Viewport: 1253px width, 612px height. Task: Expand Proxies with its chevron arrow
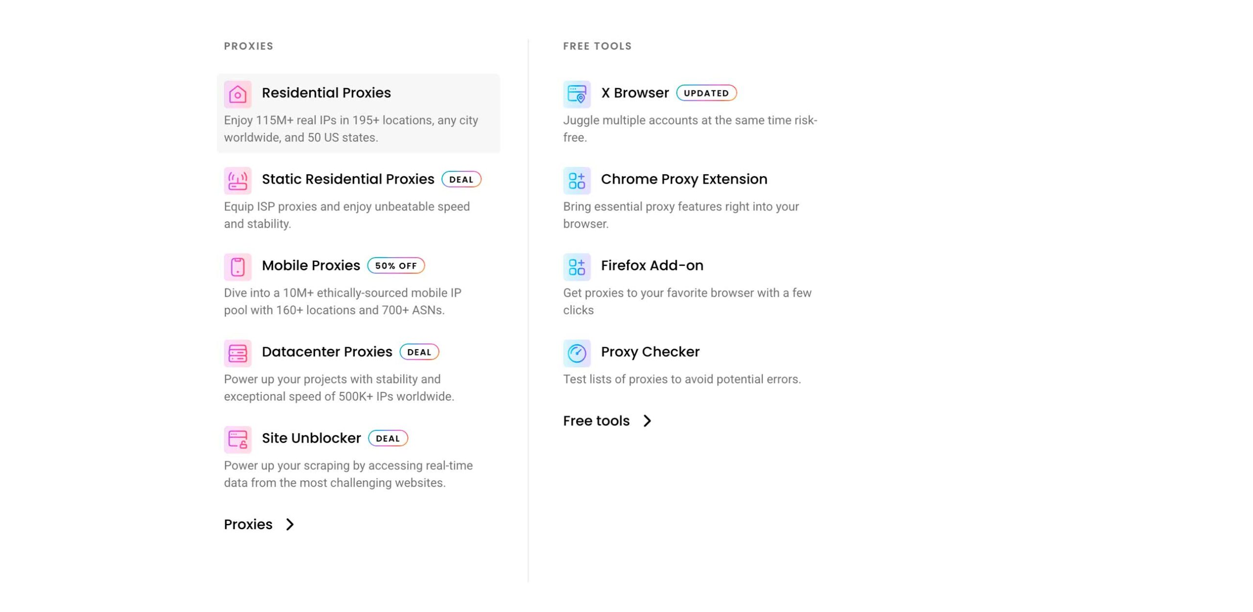pyautogui.click(x=290, y=524)
